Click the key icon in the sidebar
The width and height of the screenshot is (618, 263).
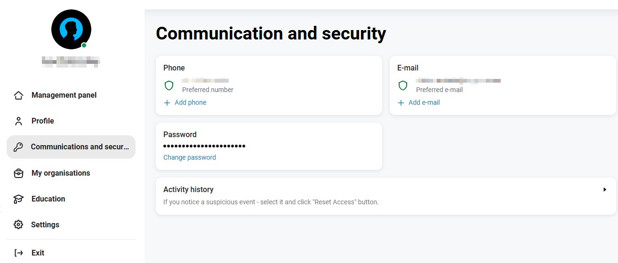(18, 147)
